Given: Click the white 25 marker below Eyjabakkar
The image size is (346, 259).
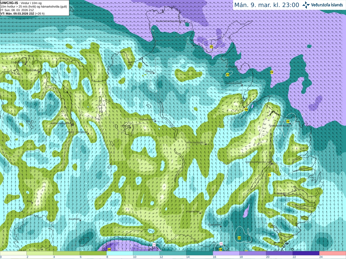Looking at the screenshot, I should pos(221,244).
